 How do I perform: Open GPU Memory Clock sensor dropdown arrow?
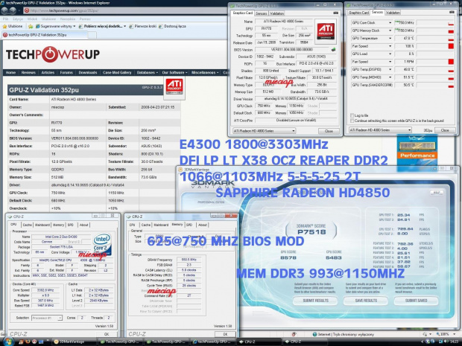point(390,31)
